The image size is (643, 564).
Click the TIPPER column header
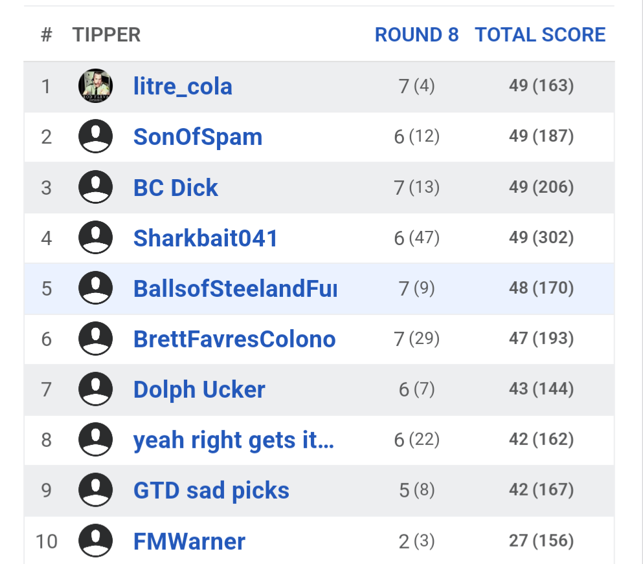(x=106, y=35)
